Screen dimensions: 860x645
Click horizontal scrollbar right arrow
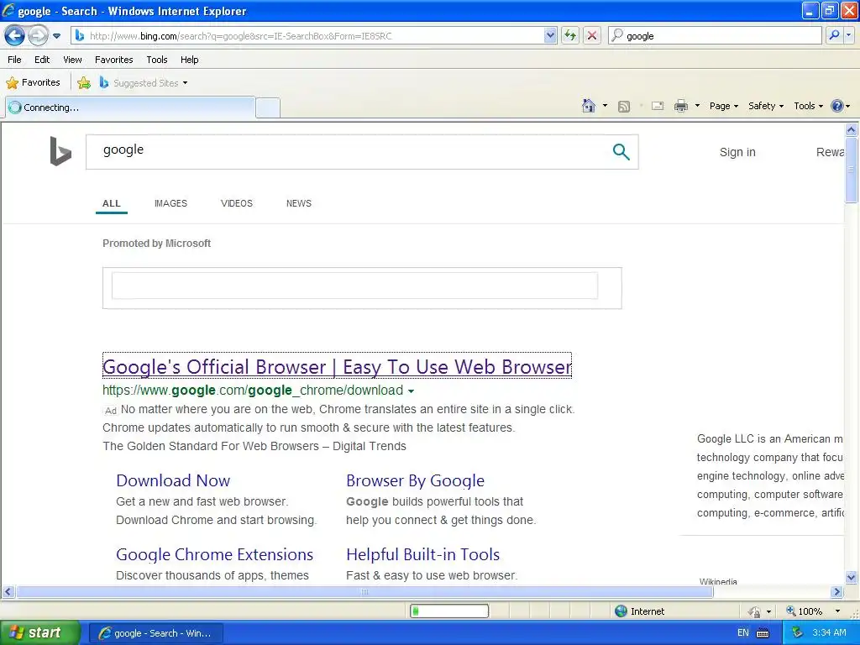point(837,592)
